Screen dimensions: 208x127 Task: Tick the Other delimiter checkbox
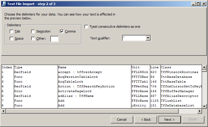click(x=33, y=38)
